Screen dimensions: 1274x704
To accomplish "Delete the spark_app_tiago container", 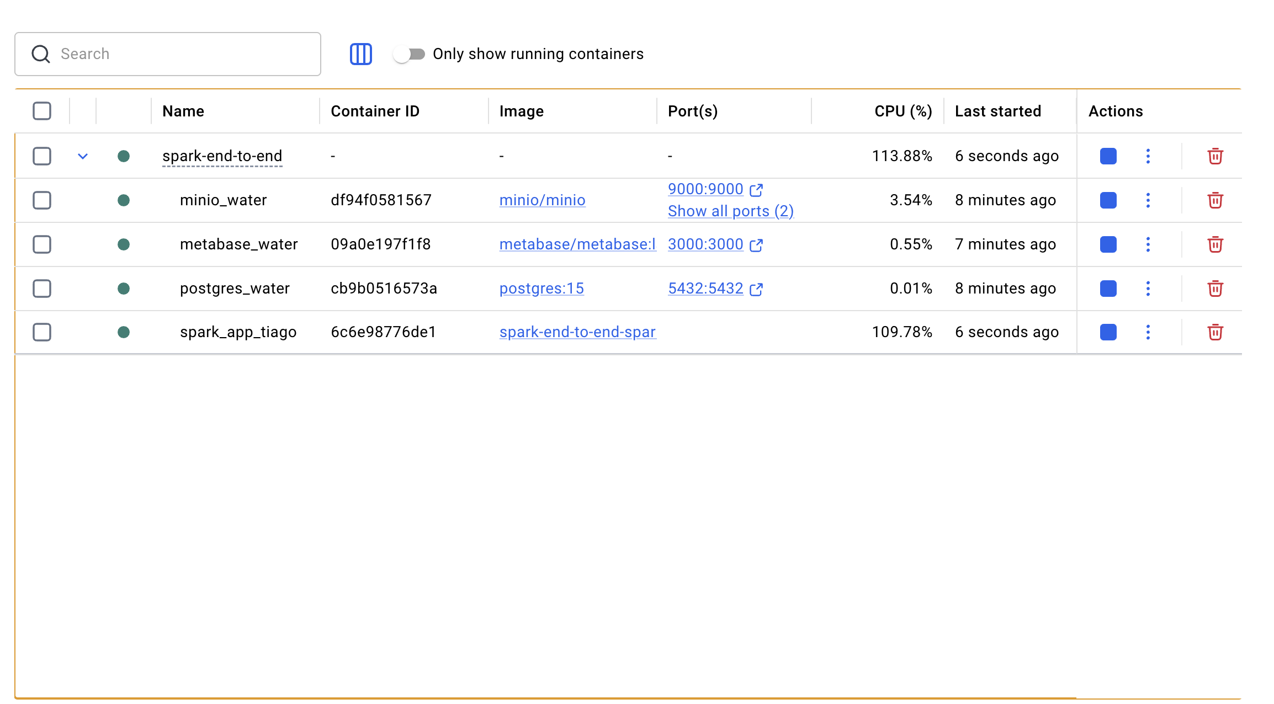I will coord(1215,332).
